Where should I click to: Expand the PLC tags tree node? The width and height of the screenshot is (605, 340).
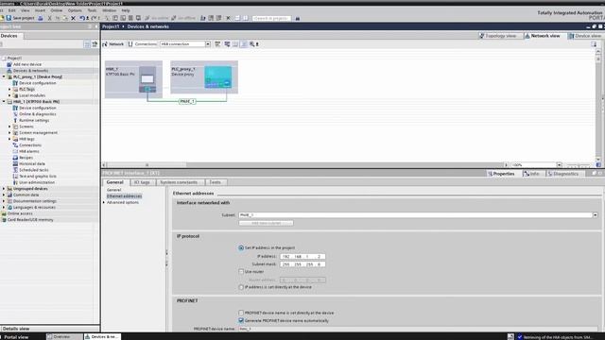pyautogui.click(x=9, y=89)
